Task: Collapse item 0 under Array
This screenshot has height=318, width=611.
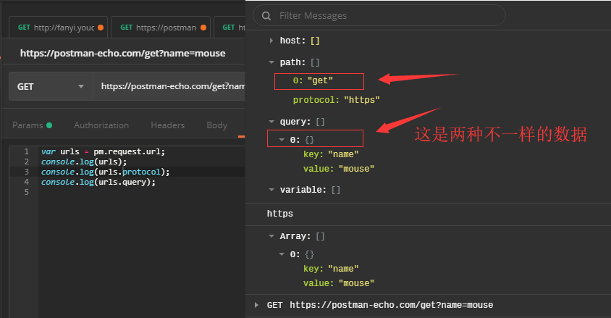Action: 282,254
